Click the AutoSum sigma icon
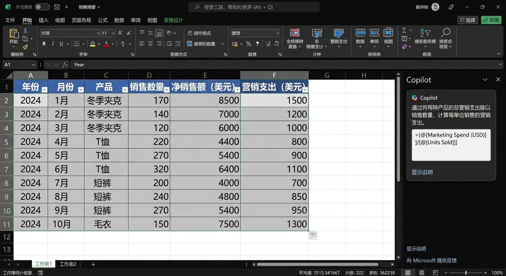This screenshot has width=506, height=276. 404,31
